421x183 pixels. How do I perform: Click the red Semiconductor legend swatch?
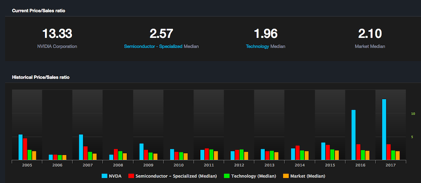(131, 176)
